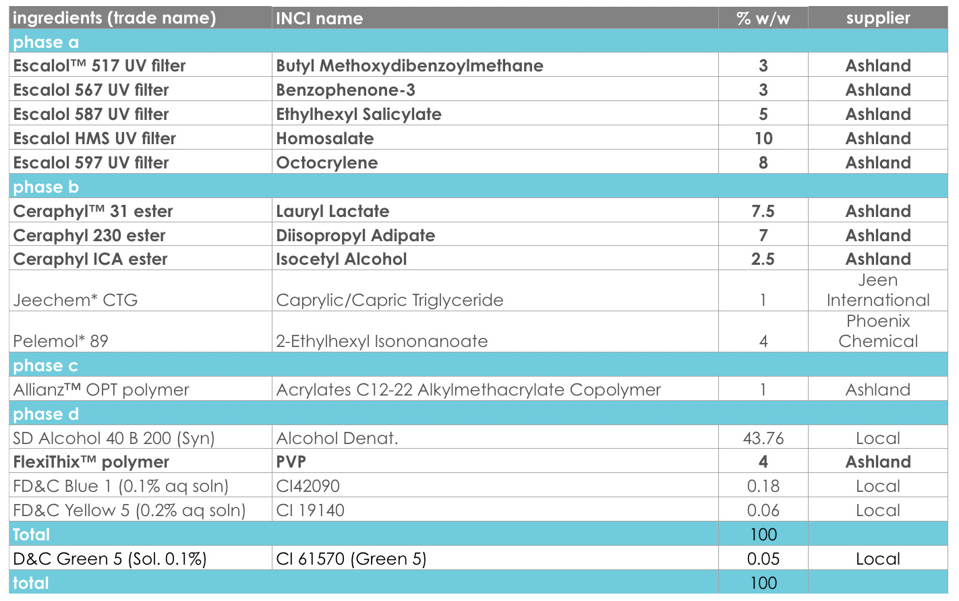Screen dimensions: 959x601
Task: Click the 'phase b' section header
Action: 478,187
